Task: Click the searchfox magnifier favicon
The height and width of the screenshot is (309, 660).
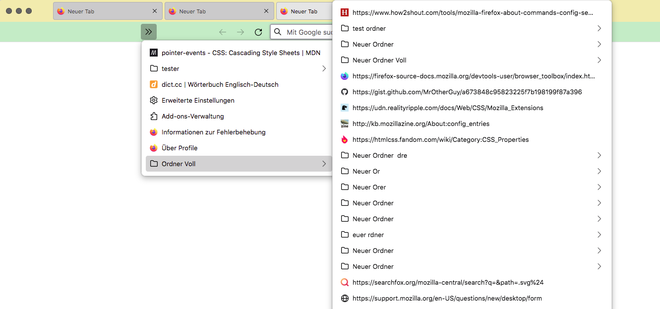Action: tap(345, 282)
